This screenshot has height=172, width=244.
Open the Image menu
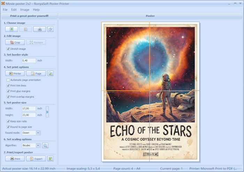tap(25, 10)
